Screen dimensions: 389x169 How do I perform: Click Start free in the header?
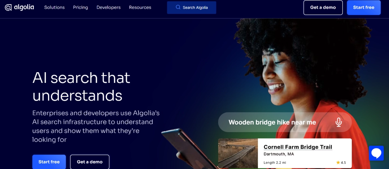364,7
